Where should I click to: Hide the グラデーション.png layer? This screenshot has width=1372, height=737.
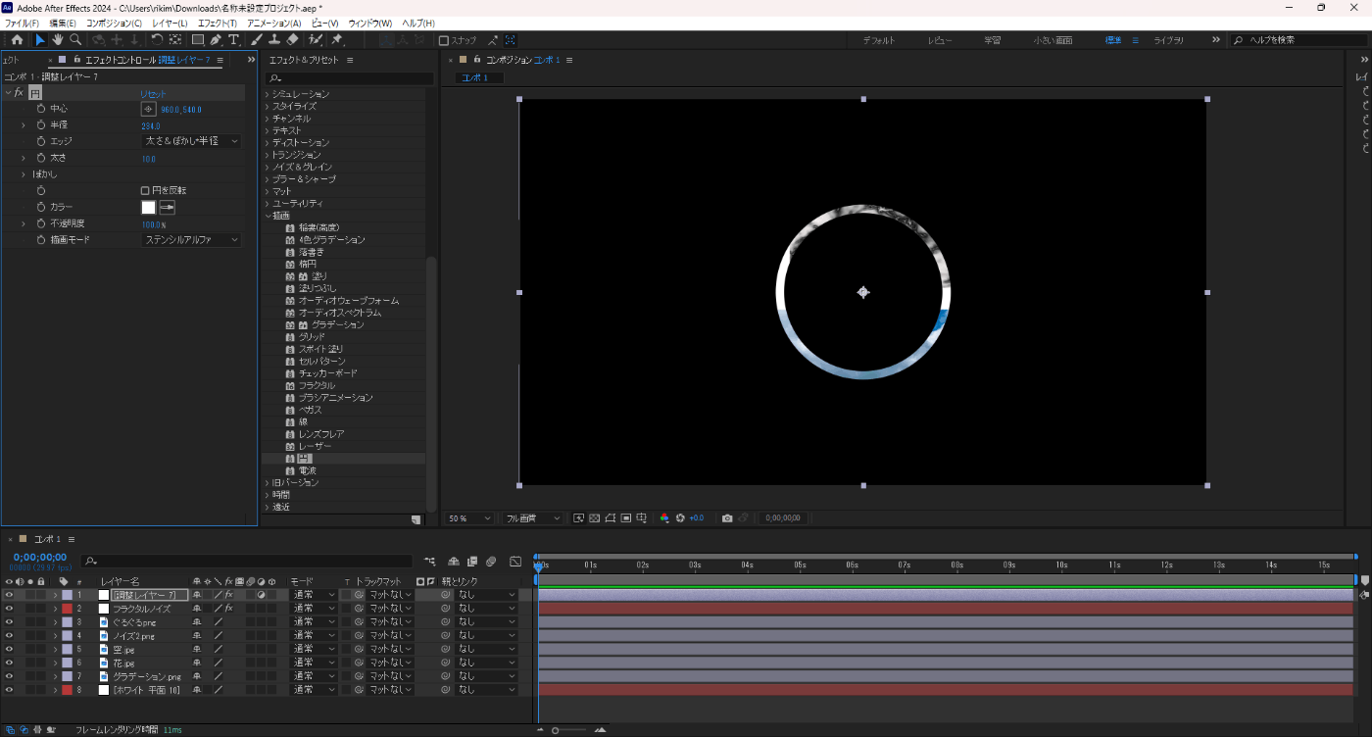(x=9, y=676)
